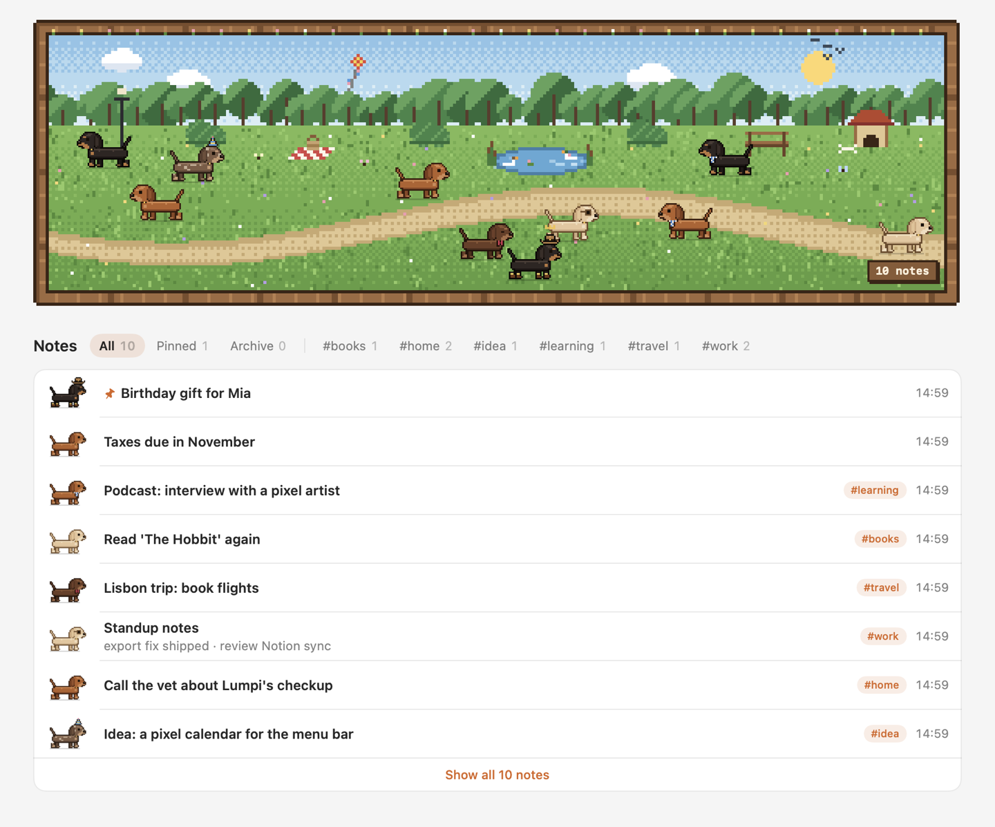Filter notes by the #idea tab
This screenshot has width=995, height=827.
pyautogui.click(x=495, y=346)
